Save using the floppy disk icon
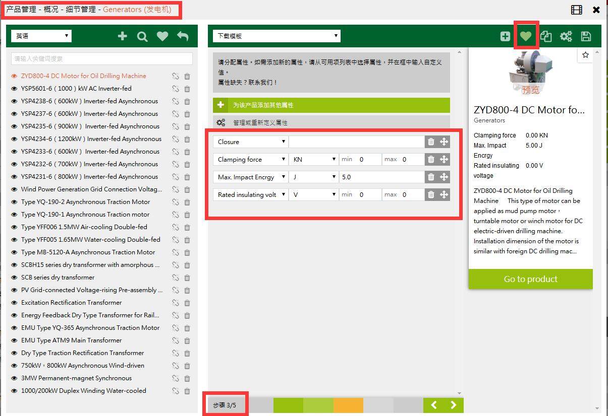Image resolution: width=608 pixels, height=416 pixels. [x=586, y=36]
